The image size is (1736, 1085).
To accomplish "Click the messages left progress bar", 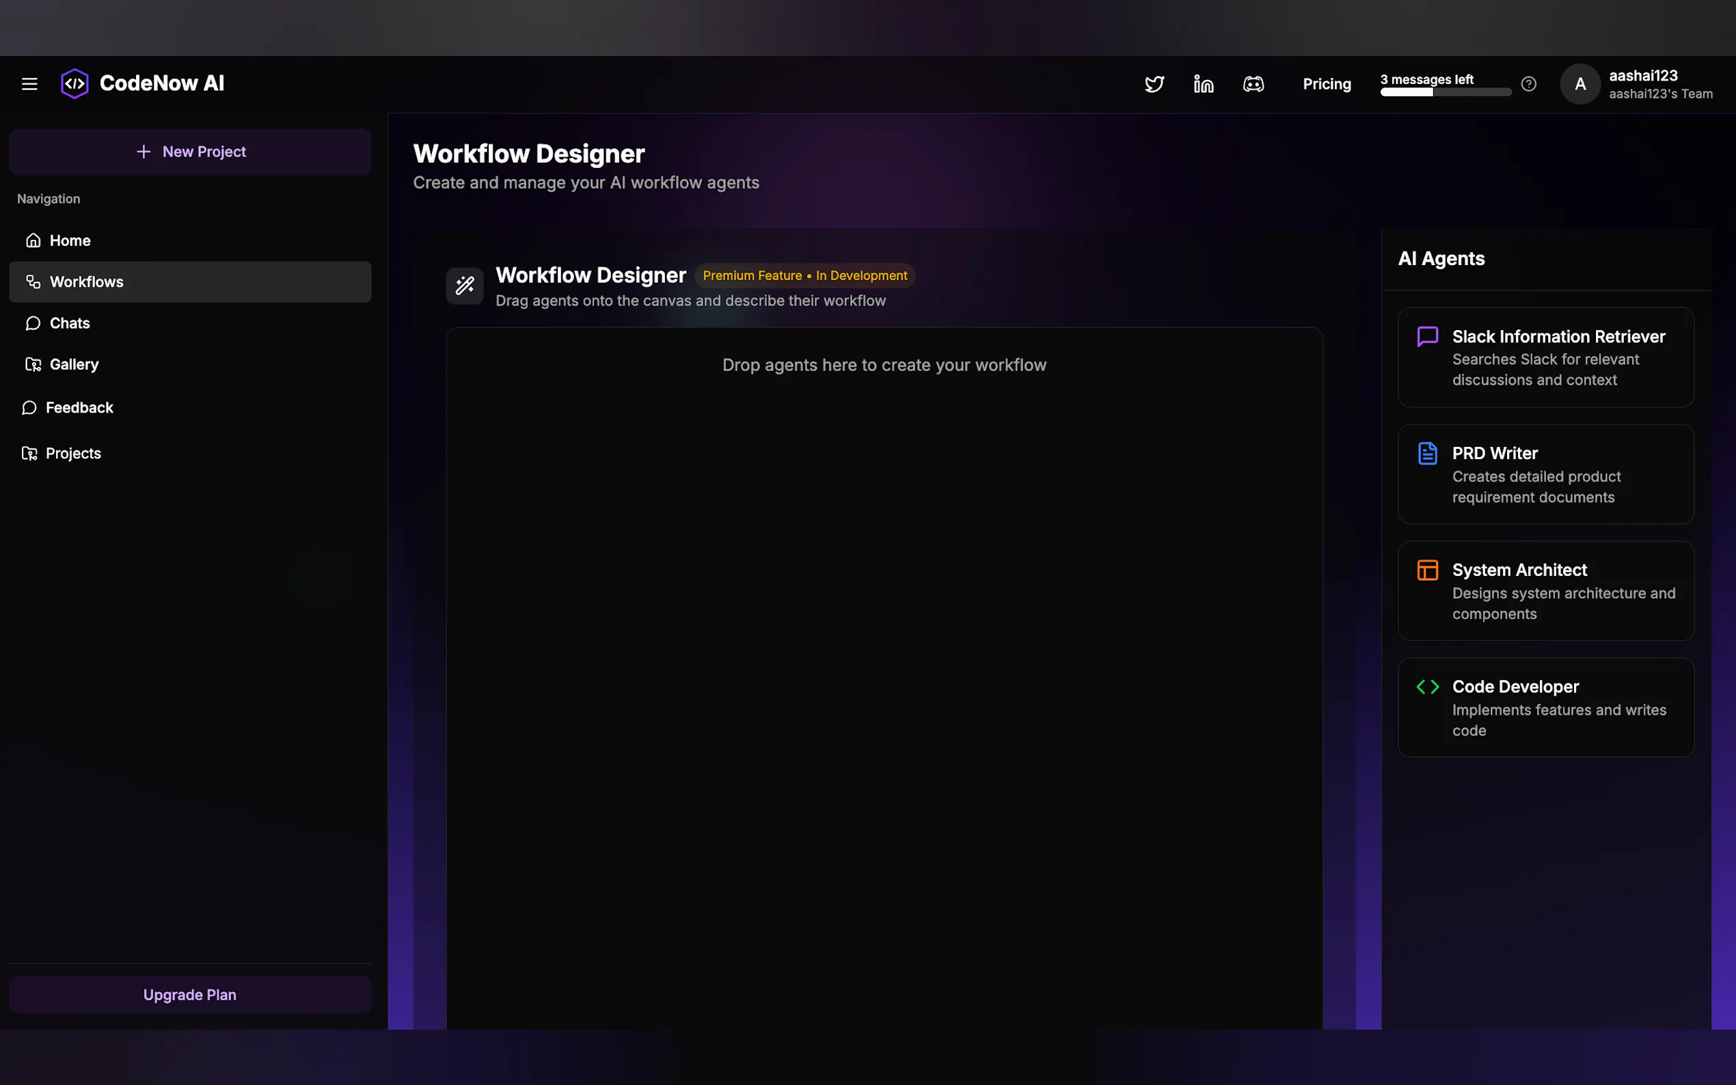I will 1446,92.
